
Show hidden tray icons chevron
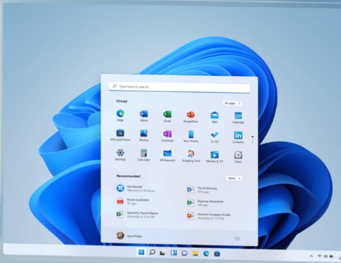pyautogui.click(x=311, y=256)
